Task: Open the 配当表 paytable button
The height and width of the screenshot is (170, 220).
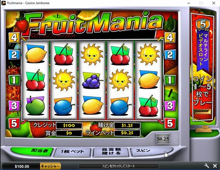Action: (32, 151)
